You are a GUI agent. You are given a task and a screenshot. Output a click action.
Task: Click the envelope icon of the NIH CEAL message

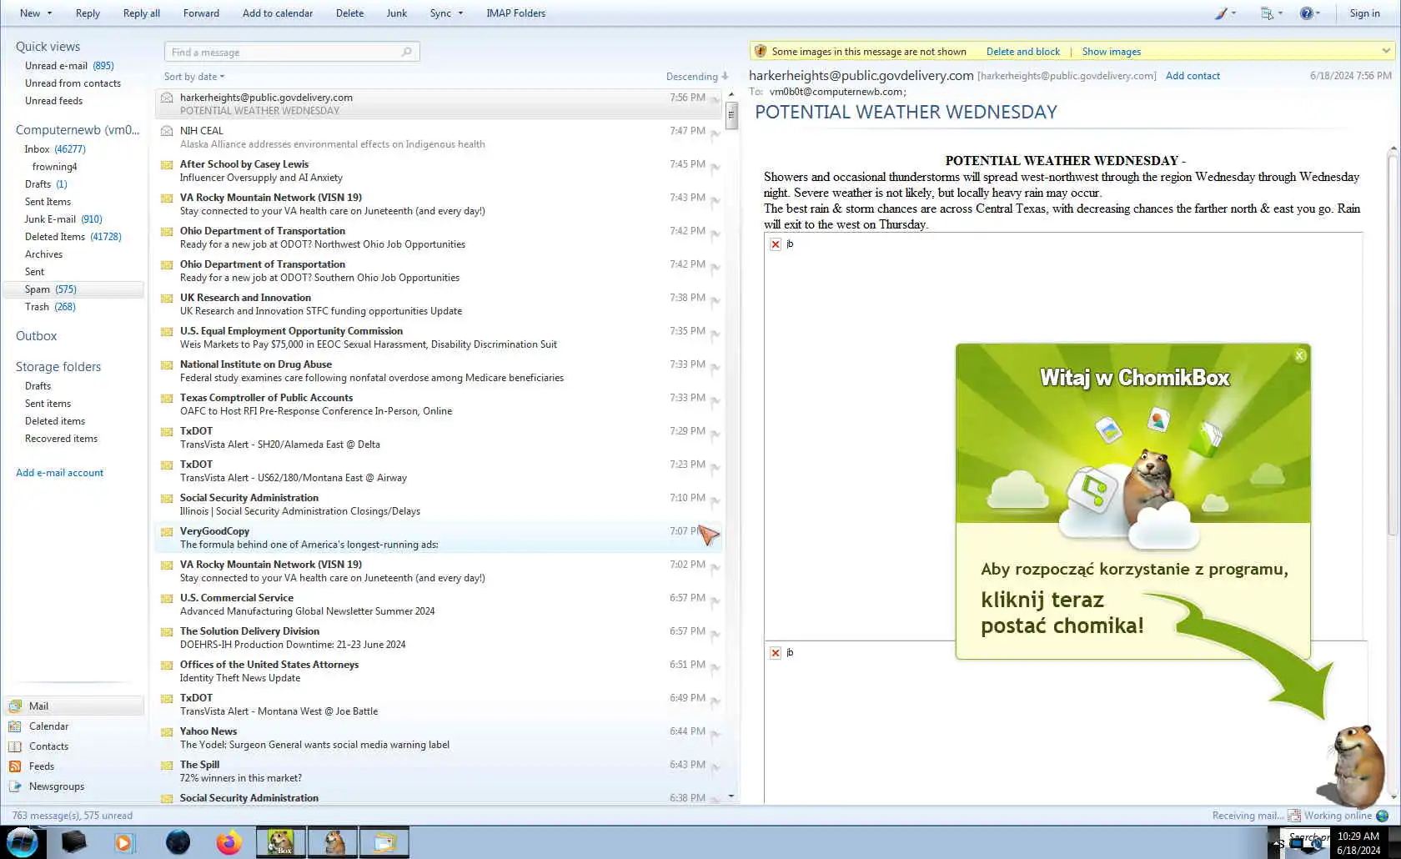tap(167, 131)
